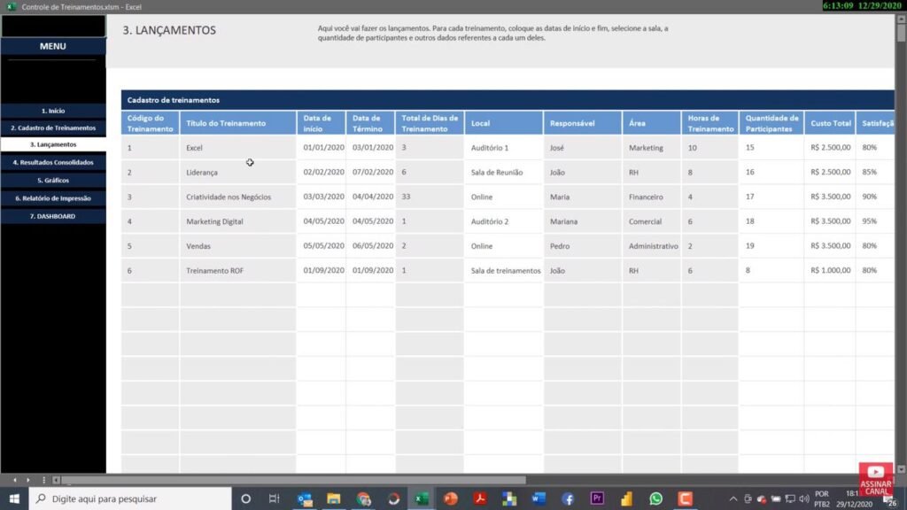The width and height of the screenshot is (907, 510).
Task: Go to 1. Início in the menu
Action: pyautogui.click(x=53, y=111)
